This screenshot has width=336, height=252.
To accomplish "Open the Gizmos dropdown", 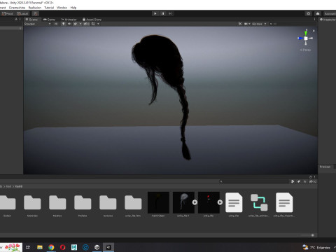I will 259,24.
